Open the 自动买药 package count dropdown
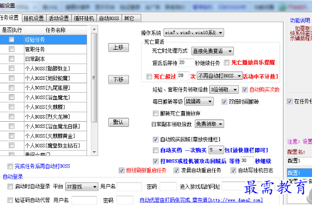Viewport: 312px width, 205px height. tap(216, 150)
